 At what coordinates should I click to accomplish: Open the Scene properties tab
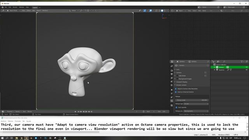pos(172,82)
